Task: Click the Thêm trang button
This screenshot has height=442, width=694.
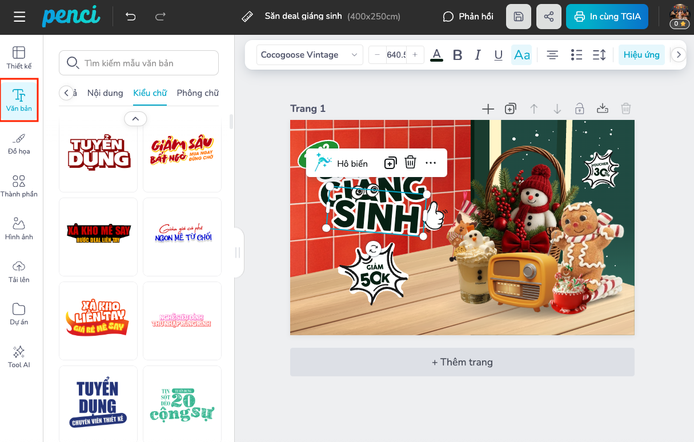Action: pos(462,362)
